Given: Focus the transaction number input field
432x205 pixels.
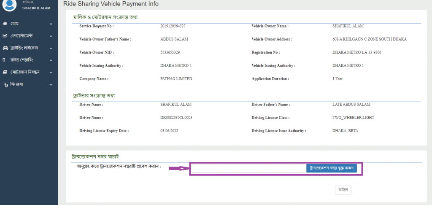Looking at the screenshot, I should click(249, 168).
